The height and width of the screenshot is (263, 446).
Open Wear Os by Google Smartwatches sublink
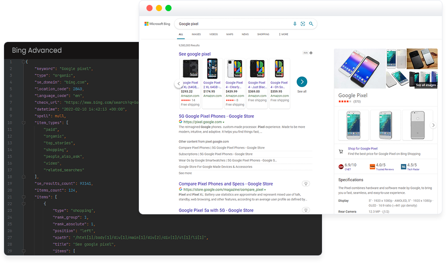[x=227, y=160]
